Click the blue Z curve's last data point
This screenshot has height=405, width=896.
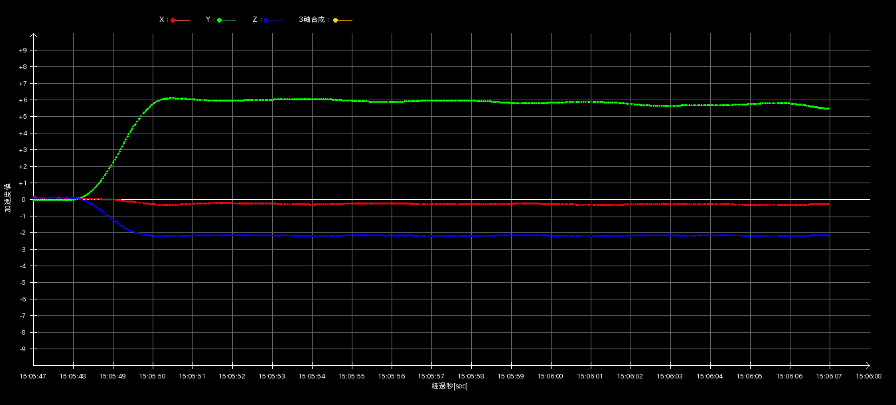coord(828,235)
